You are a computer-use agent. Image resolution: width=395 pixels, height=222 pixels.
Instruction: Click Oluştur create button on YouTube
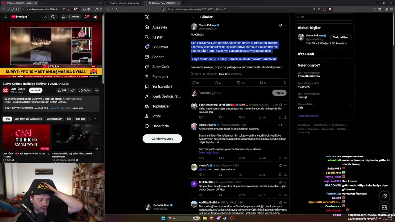pos(74,17)
